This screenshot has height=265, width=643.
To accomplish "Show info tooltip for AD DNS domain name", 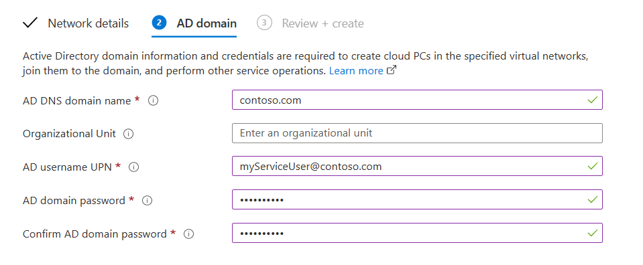I will pos(153,100).
